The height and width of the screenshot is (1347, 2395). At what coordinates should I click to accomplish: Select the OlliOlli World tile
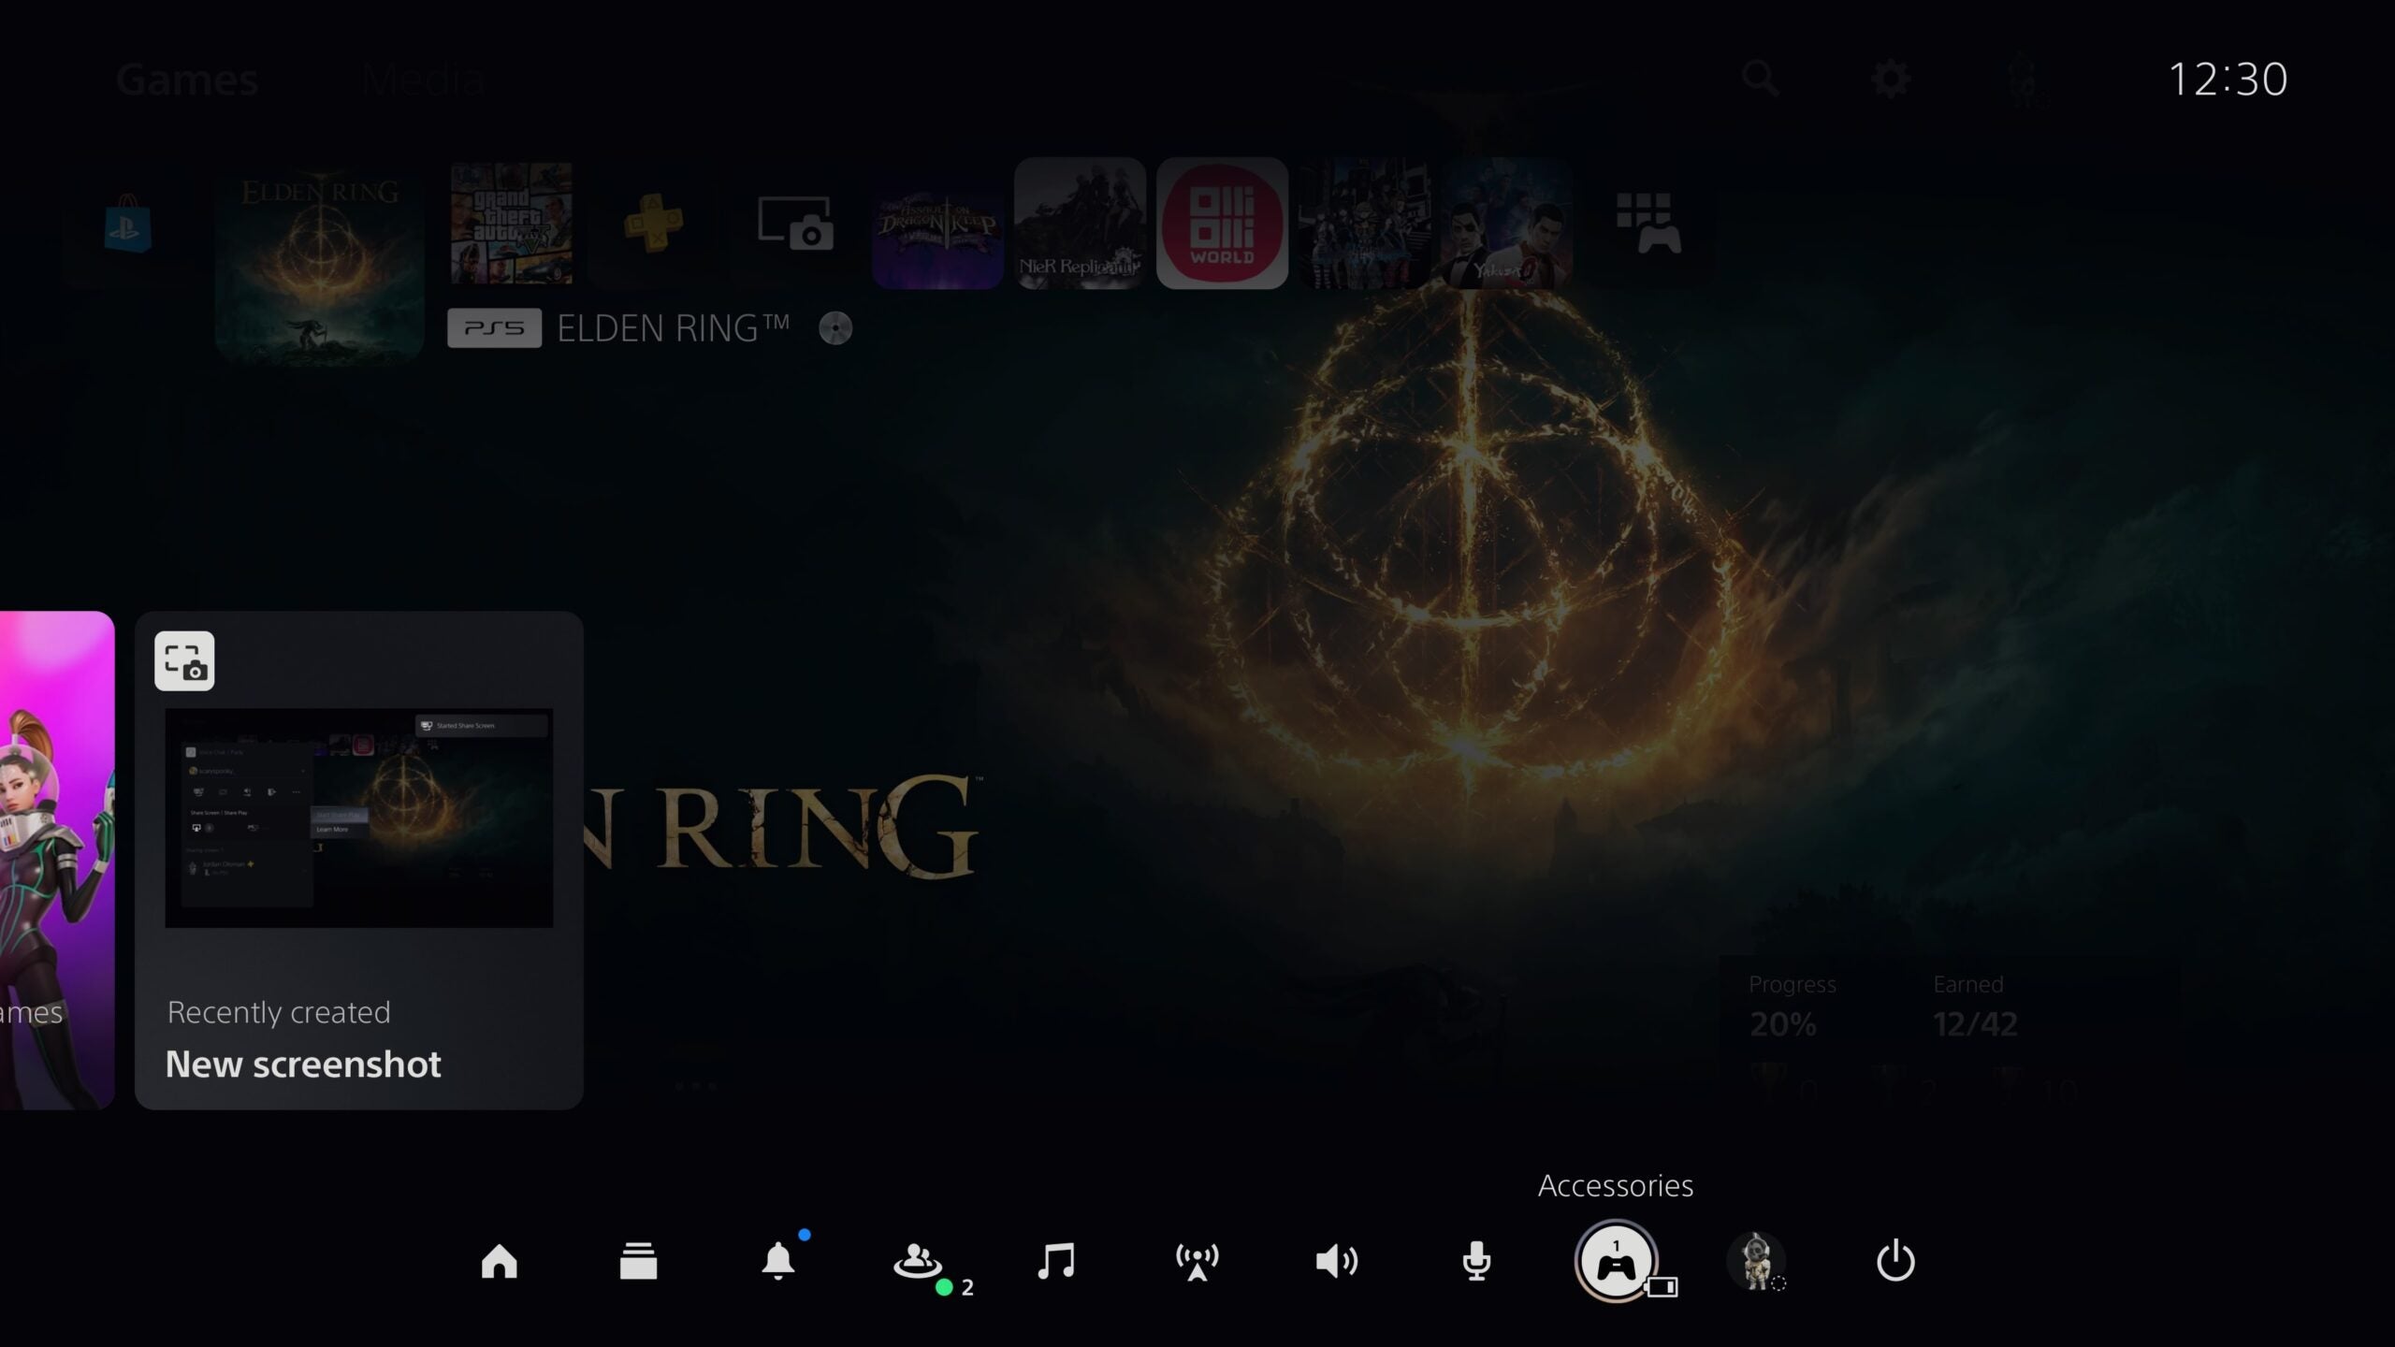point(1222,224)
